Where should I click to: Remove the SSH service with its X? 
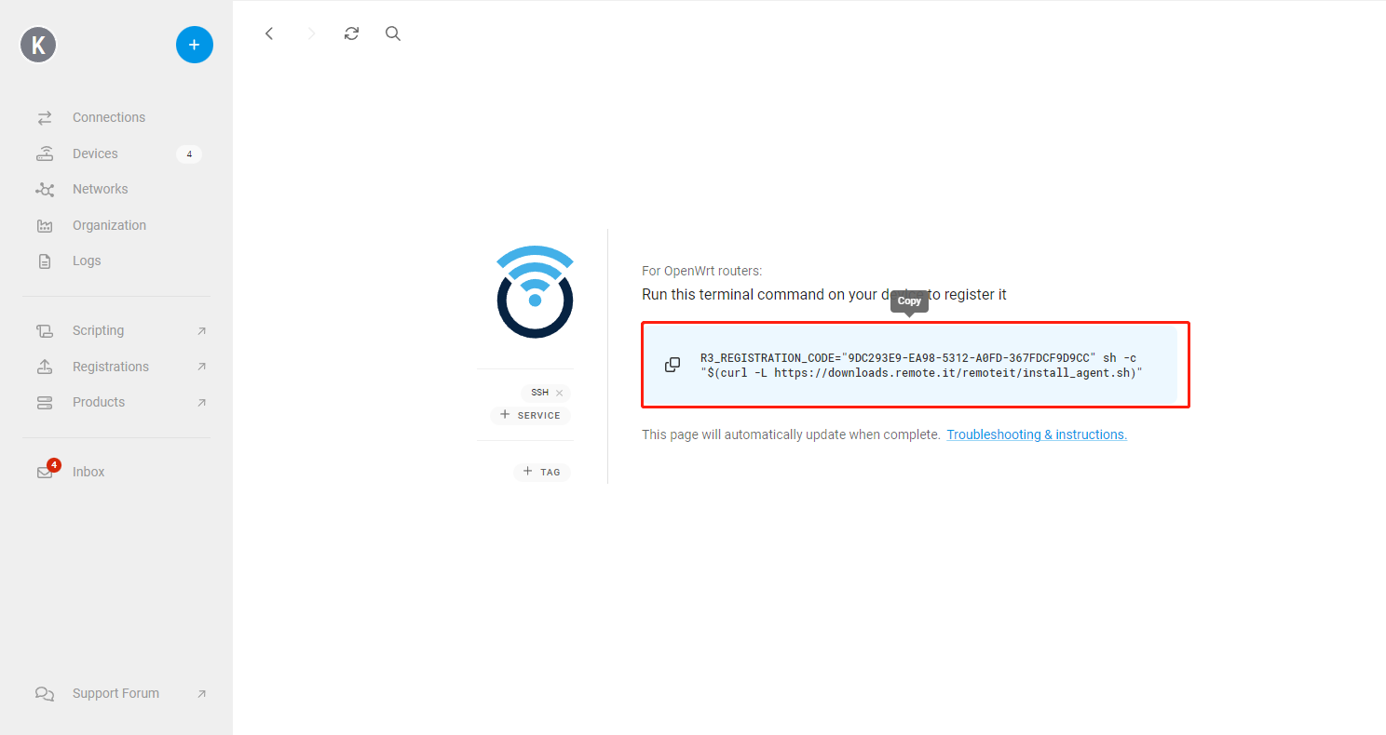tap(559, 393)
